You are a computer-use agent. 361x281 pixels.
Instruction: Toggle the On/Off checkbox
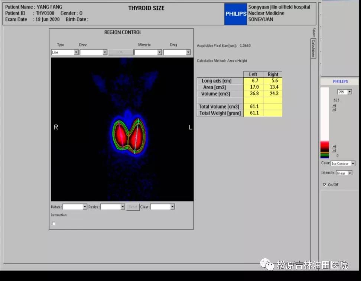click(x=325, y=185)
